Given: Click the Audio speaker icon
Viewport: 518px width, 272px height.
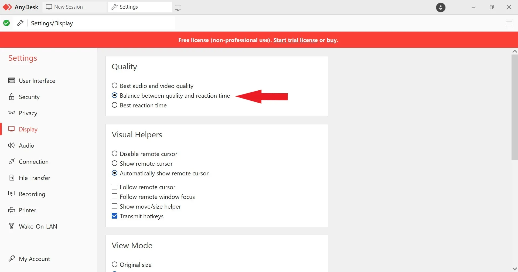Looking at the screenshot, I should [x=12, y=145].
